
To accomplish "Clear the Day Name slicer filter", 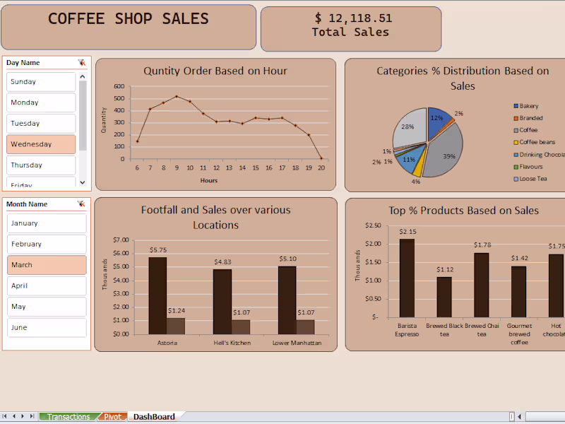I will 81,62.
